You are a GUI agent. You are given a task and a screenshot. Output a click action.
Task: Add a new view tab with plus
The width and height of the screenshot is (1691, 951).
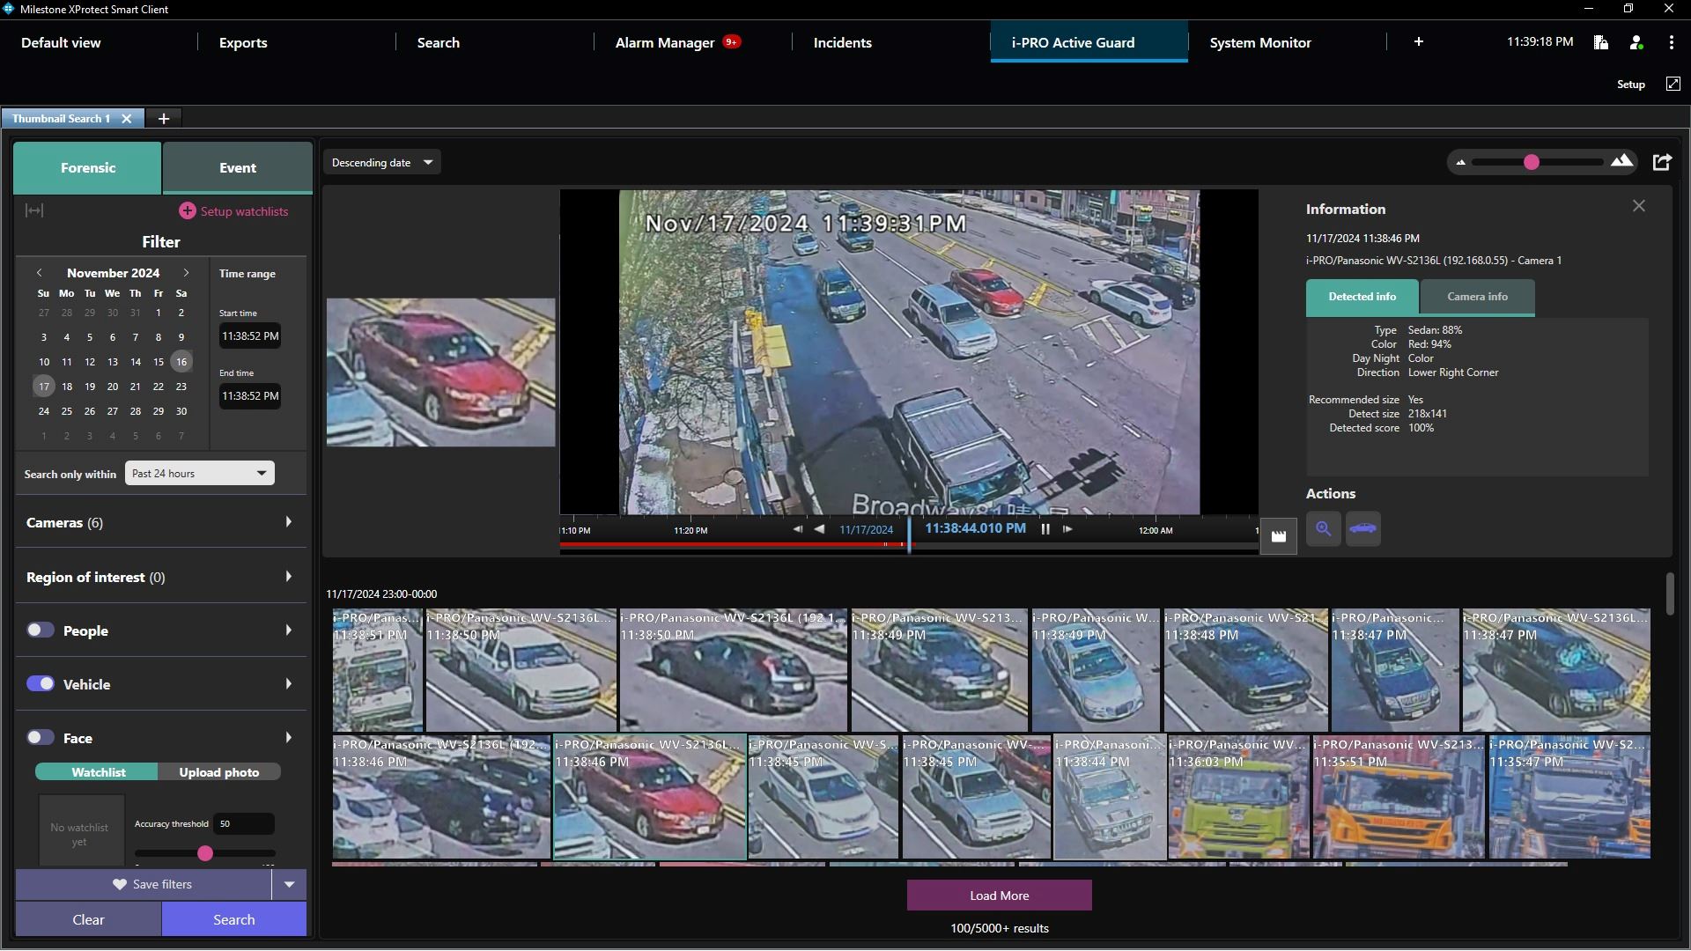tap(1418, 41)
